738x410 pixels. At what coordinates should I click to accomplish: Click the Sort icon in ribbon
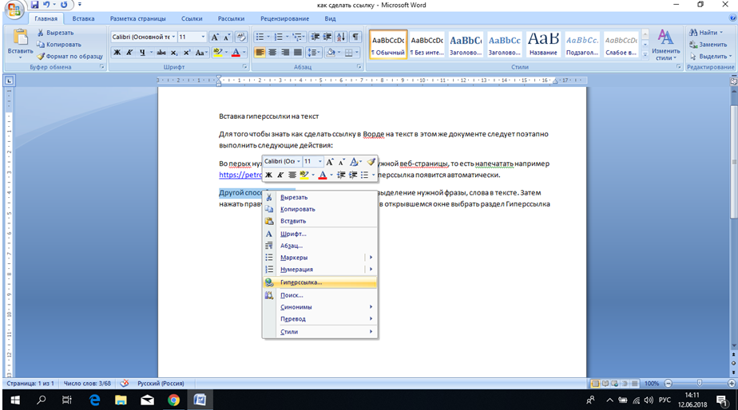tap(341, 37)
